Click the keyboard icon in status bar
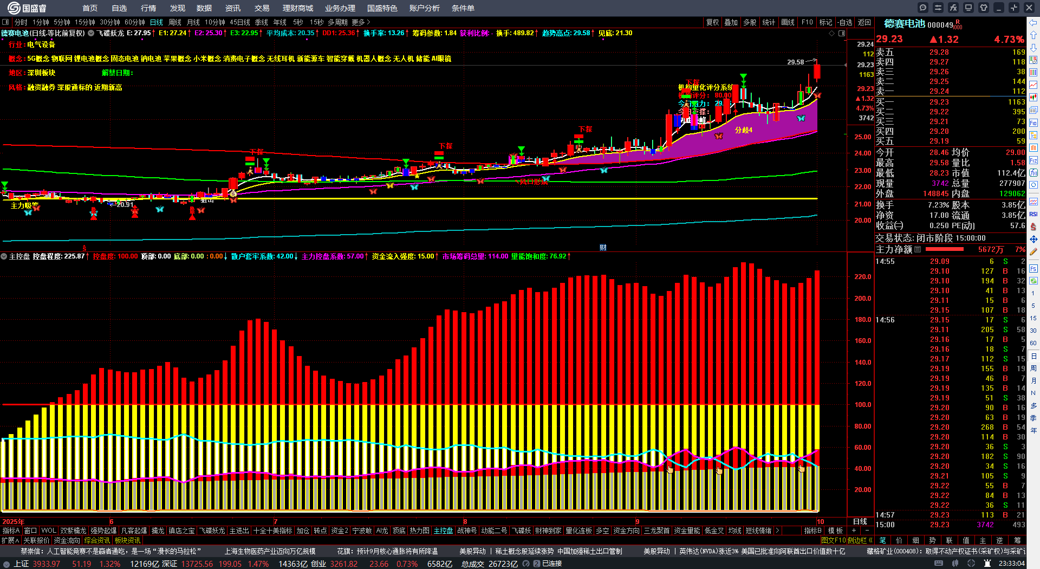Image resolution: width=1040 pixels, height=569 pixels. point(939,564)
